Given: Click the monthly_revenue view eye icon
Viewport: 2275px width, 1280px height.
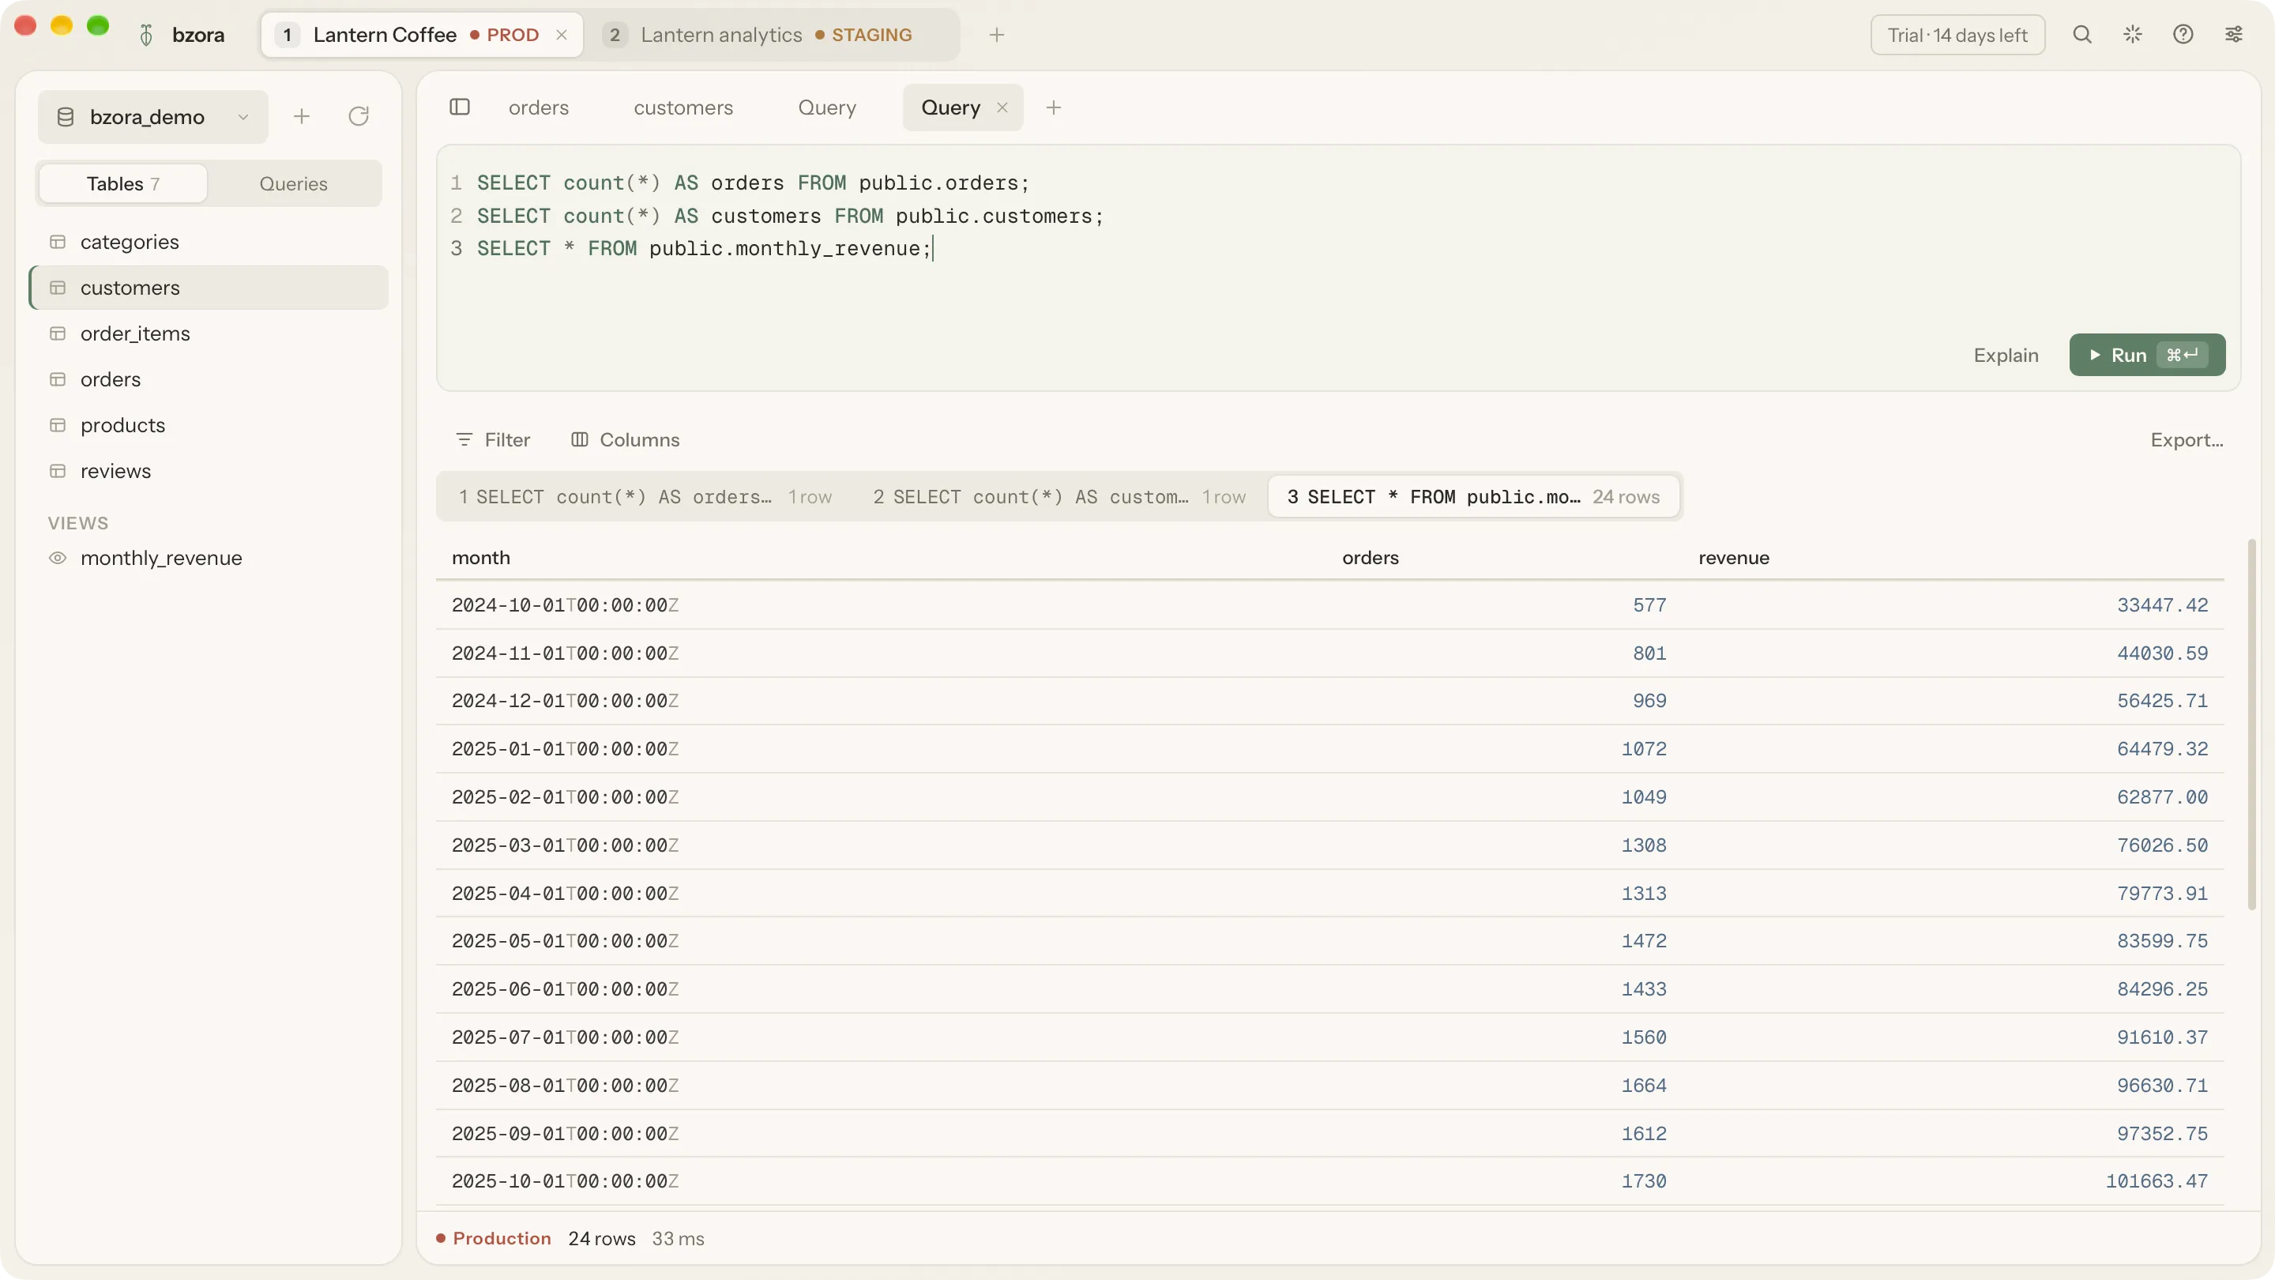Looking at the screenshot, I should [x=58, y=557].
